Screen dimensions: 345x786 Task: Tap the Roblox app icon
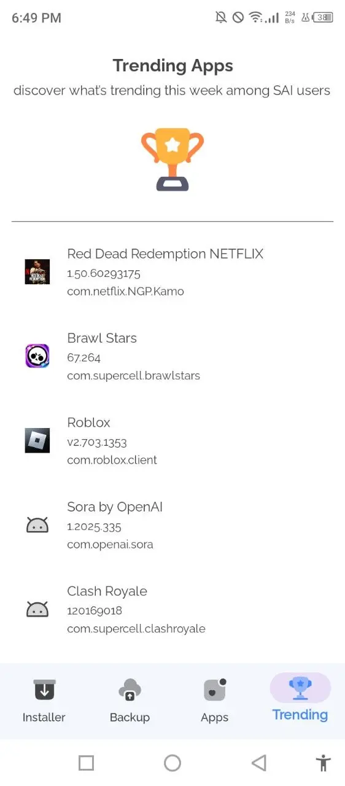pos(37,440)
